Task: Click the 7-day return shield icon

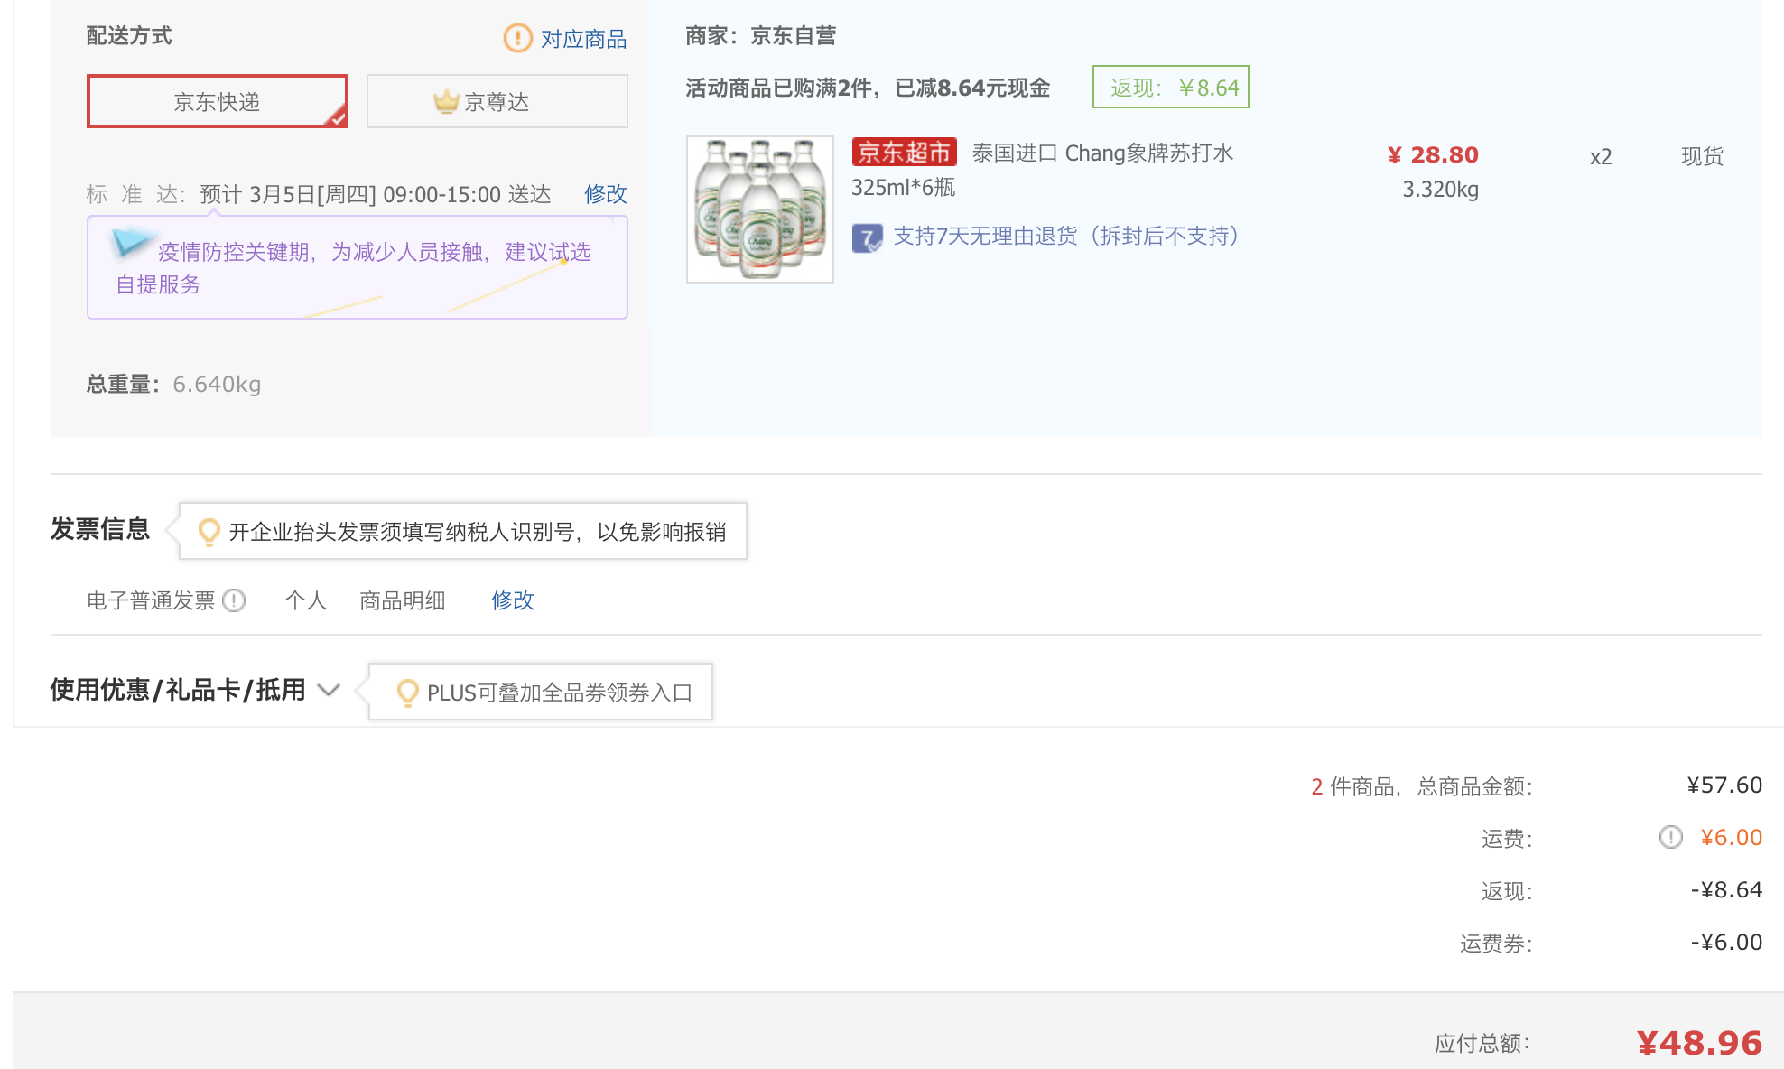Action: click(x=867, y=237)
